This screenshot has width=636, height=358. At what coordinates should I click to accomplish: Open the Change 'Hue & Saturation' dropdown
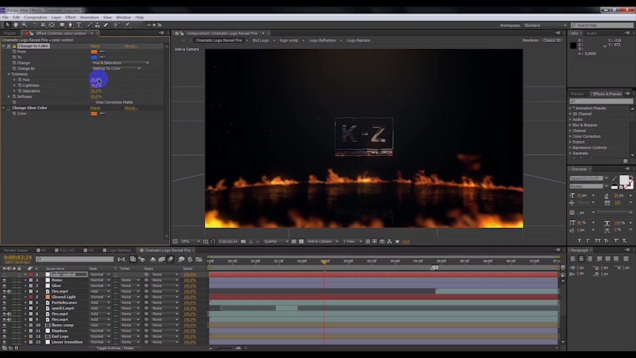pyautogui.click(x=120, y=63)
